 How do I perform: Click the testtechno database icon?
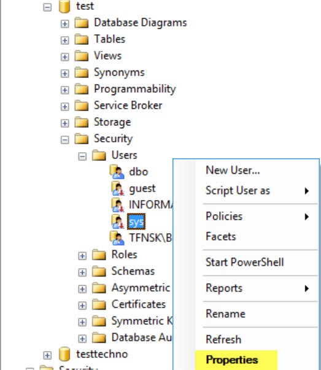tap(64, 354)
